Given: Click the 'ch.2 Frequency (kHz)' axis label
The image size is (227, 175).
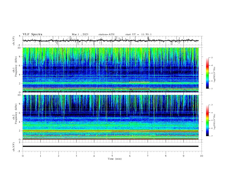Looking at the screenshot, I should (x=15, y=114).
